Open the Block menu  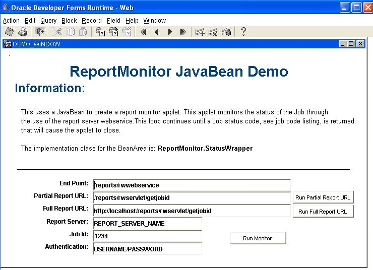pyautogui.click(x=69, y=21)
